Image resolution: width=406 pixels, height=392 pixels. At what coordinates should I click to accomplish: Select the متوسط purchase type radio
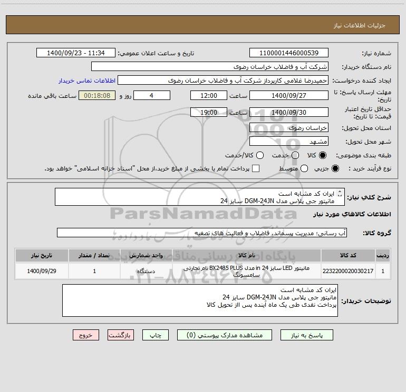coord(304,168)
